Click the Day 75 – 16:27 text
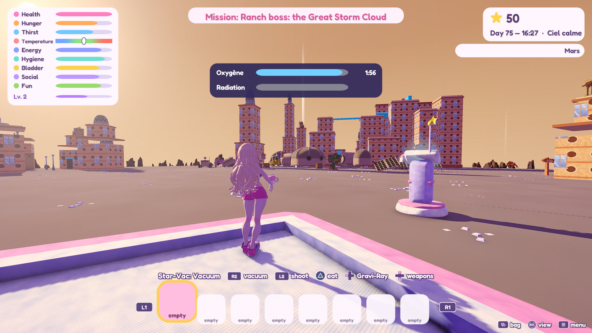Image resolution: width=592 pixels, height=333 pixels. pos(514,33)
